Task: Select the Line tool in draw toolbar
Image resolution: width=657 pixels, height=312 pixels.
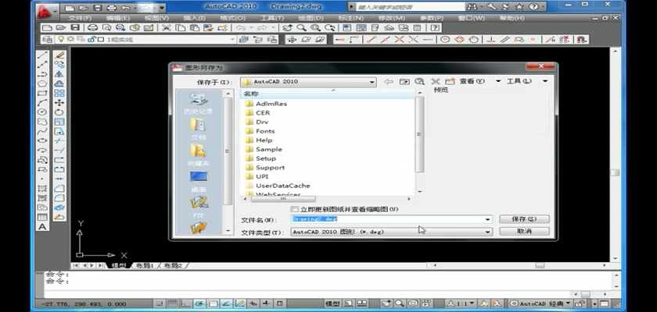Action: [x=42, y=55]
